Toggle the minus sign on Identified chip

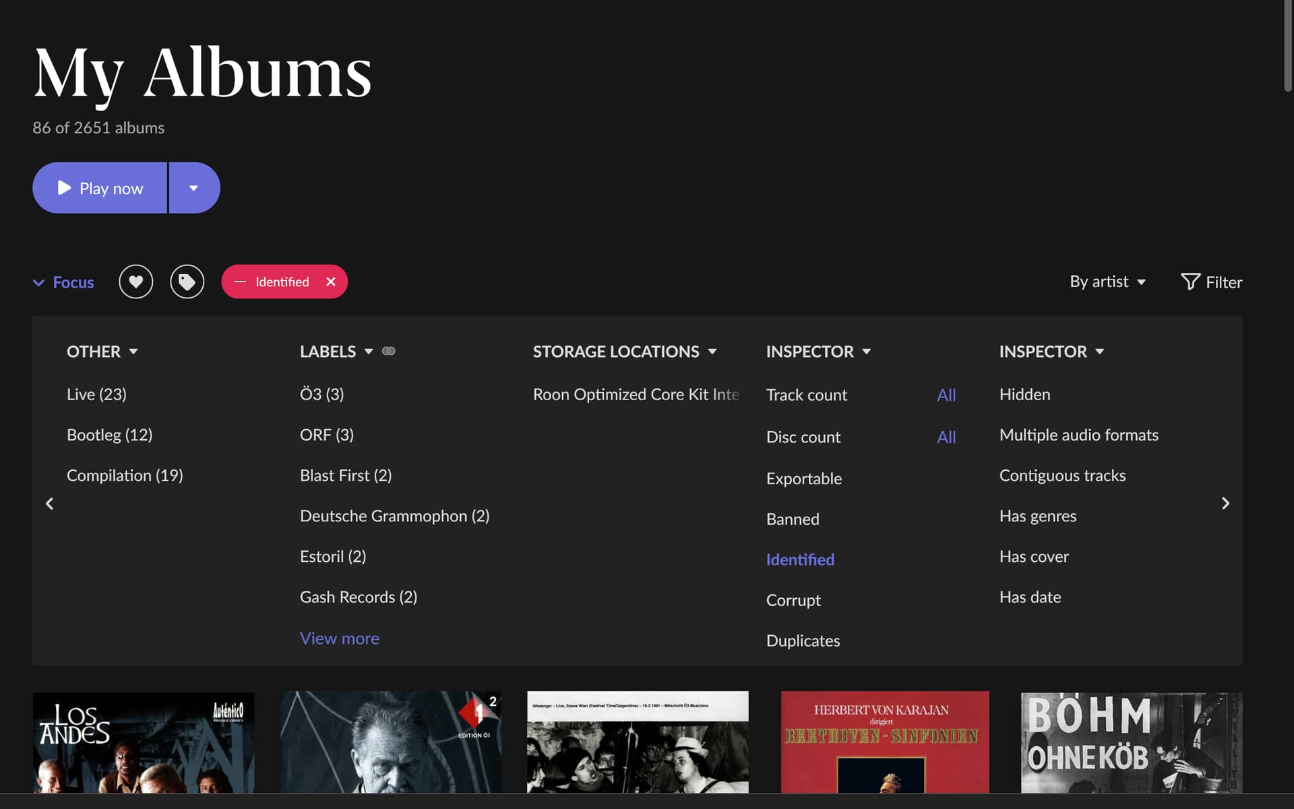(240, 282)
